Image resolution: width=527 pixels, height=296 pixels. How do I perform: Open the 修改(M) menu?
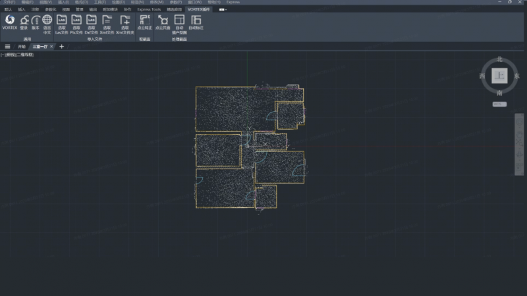click(157, 2)
